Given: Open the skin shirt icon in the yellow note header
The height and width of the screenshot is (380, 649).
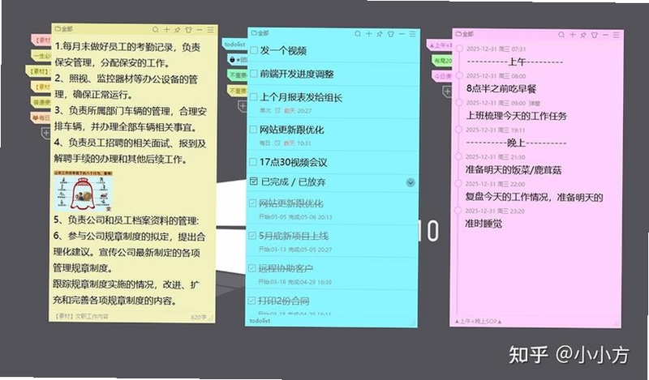Looking at the screenshot, I should 189,30.
